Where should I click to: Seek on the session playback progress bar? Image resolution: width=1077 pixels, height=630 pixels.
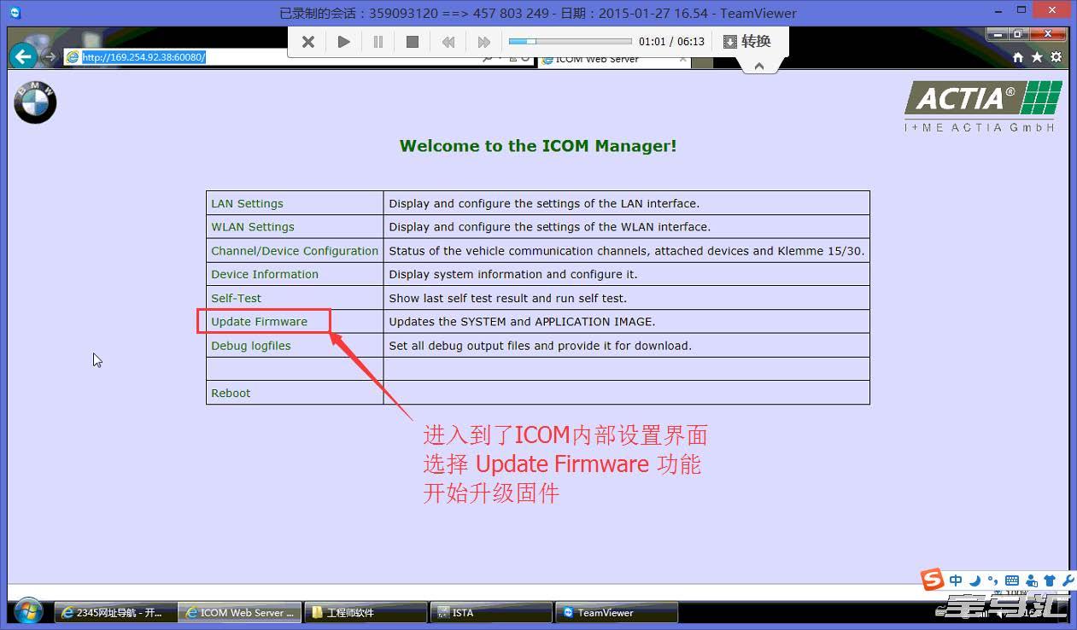pos(570,41)
